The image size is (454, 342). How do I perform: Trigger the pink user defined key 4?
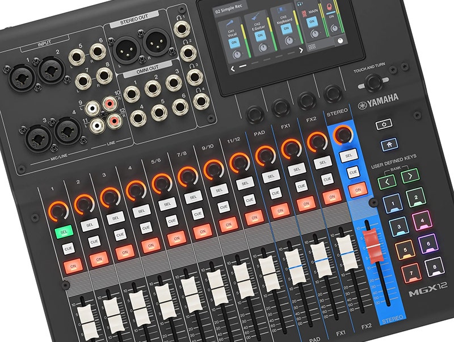[x=422, y=220]
